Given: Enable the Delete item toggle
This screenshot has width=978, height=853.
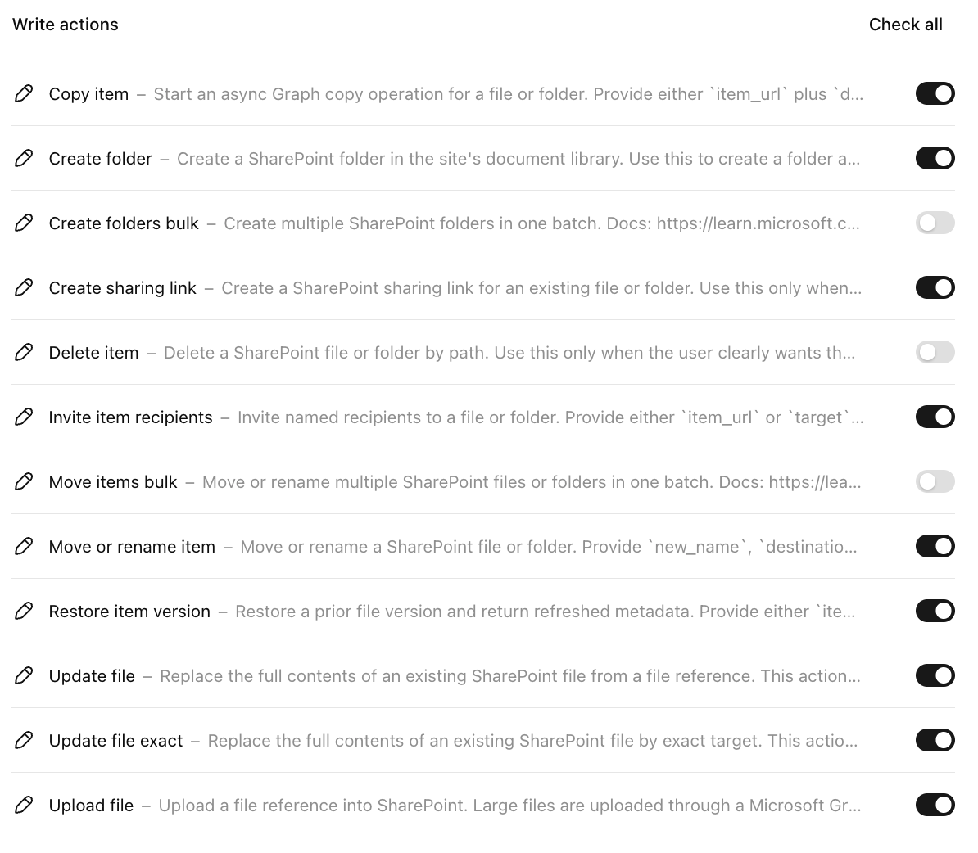Looking at the screenshot, I should (x=935, y=352).
